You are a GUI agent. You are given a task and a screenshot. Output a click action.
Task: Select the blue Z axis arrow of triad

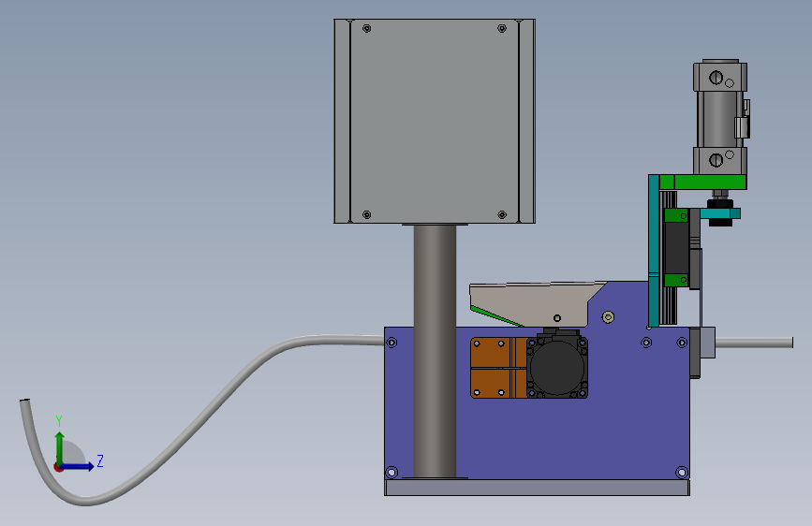[78, 466]
